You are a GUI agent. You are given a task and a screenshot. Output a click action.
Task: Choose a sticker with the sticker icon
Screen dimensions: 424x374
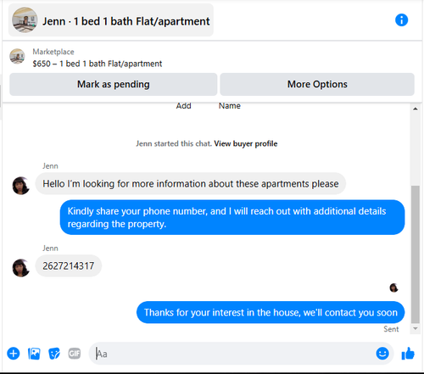pyautogui.click(x=54, y=354)
